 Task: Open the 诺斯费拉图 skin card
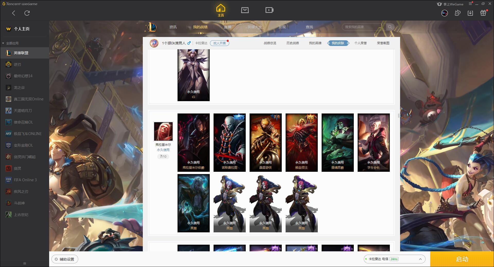point(230,142)
